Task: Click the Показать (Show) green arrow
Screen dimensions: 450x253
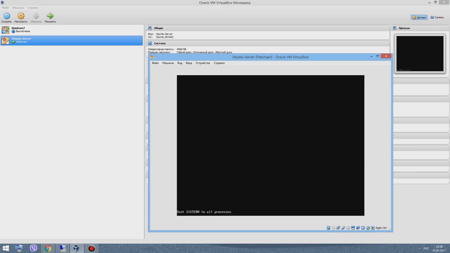Action: pos(50,18)
